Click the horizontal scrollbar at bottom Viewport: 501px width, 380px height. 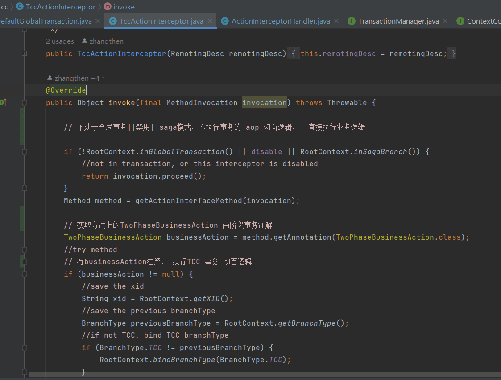265,375
